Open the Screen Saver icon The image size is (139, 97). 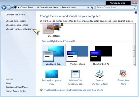tap(124, 74)
